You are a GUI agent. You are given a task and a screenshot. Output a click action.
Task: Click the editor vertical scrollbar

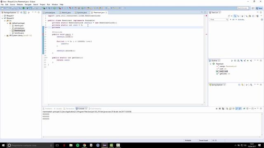(x=204, y=59)
